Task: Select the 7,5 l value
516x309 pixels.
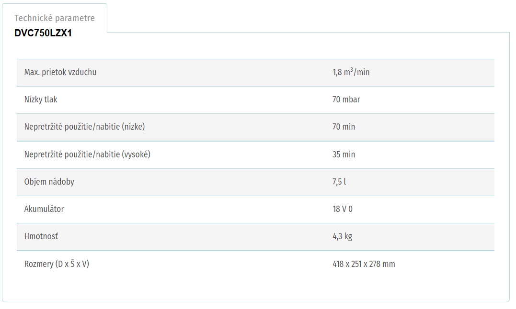Action: point(339,182)
